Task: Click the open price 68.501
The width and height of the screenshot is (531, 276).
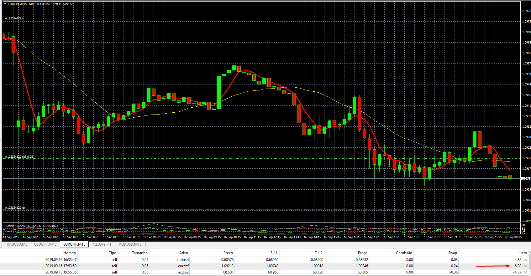Action: pos(228,272)
